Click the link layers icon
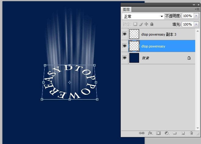The width and height of the screenshot is (201, 144). (142, 133)
